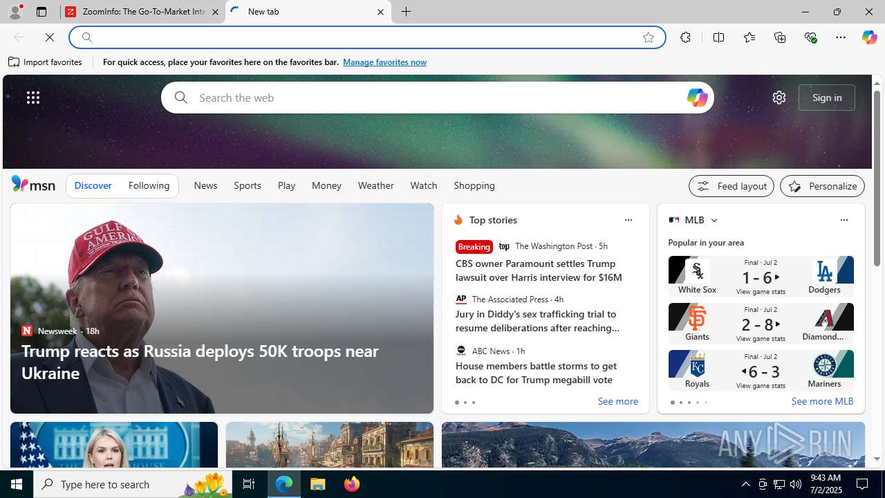Open File Explorer from taskbar
Viewport: 885px width, 498px height.
[x=318, y=484]
